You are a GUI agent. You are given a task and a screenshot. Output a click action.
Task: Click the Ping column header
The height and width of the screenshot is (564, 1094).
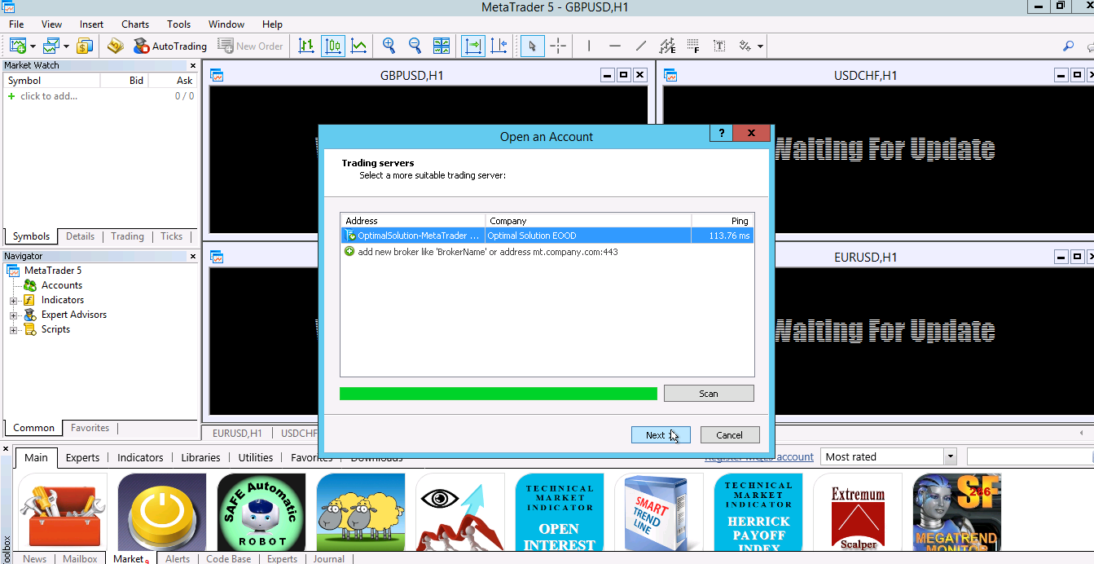coord(723,221)
